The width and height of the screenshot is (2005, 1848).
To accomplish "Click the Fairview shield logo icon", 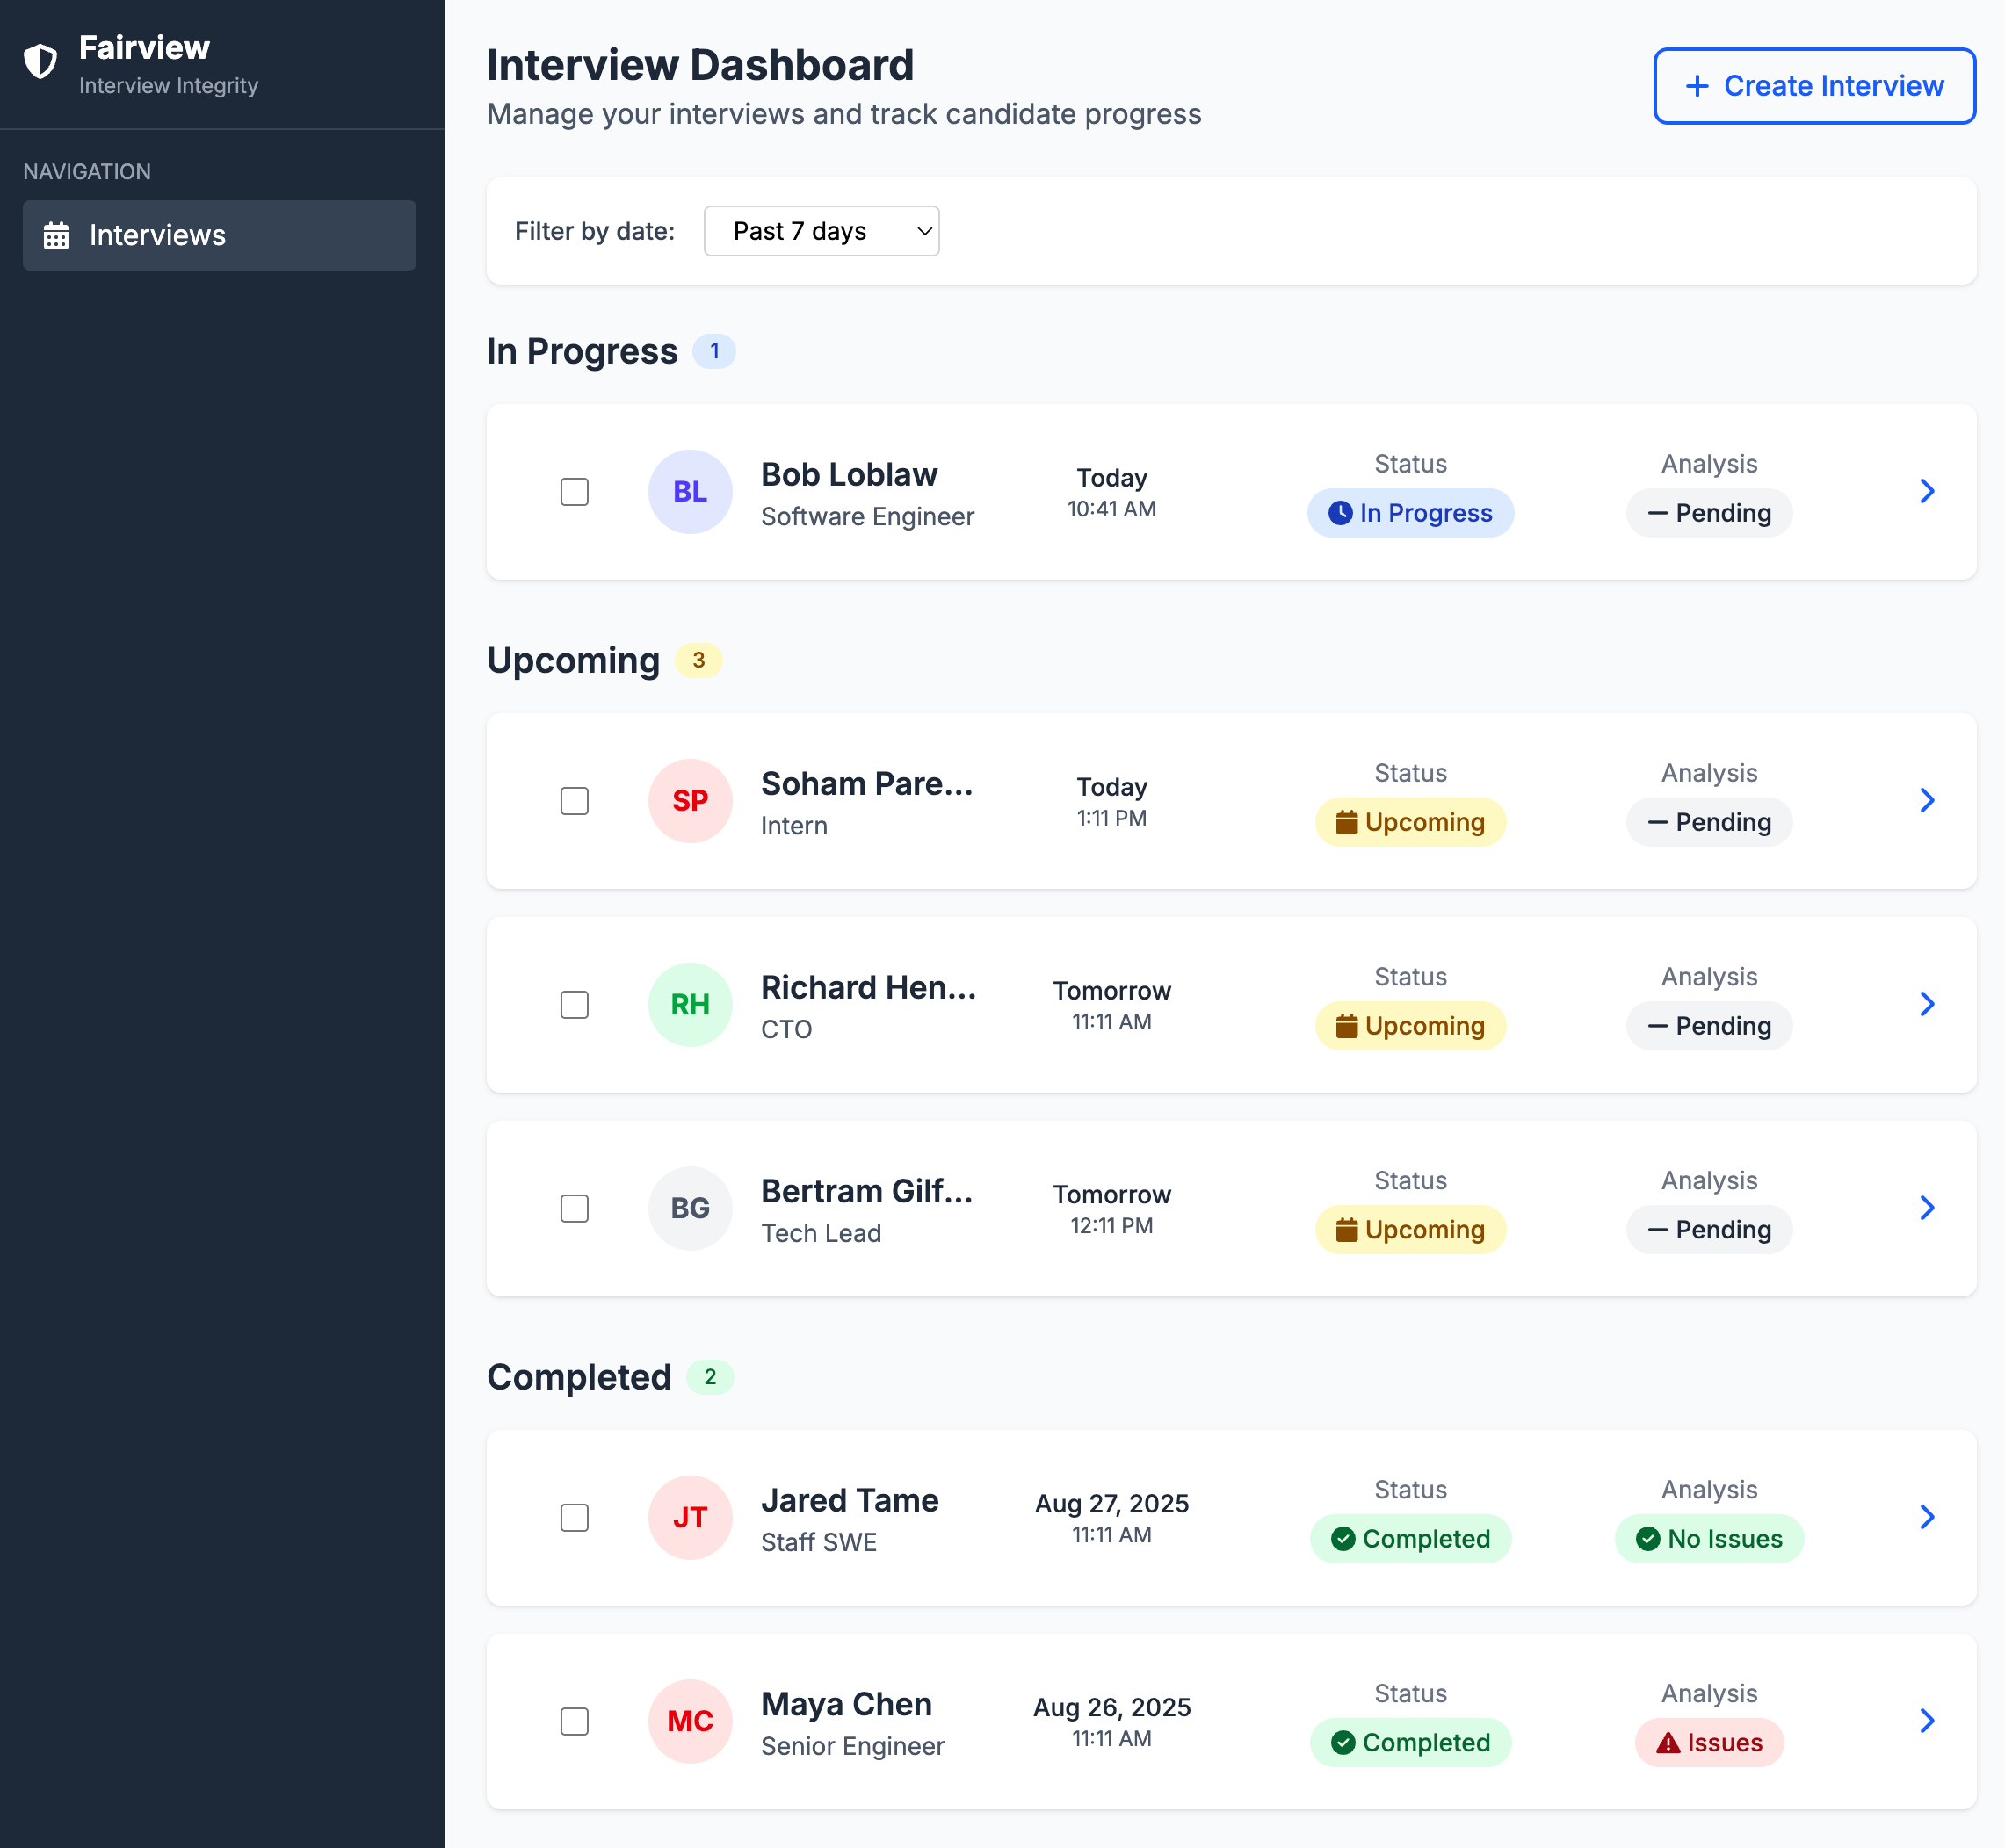I will [x=40, y=61].
